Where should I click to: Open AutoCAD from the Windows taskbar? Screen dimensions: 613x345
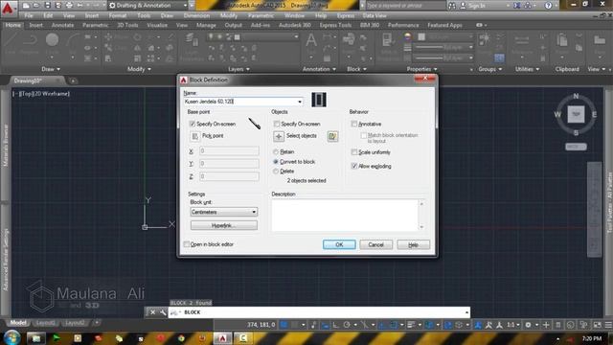click(222, 338)
